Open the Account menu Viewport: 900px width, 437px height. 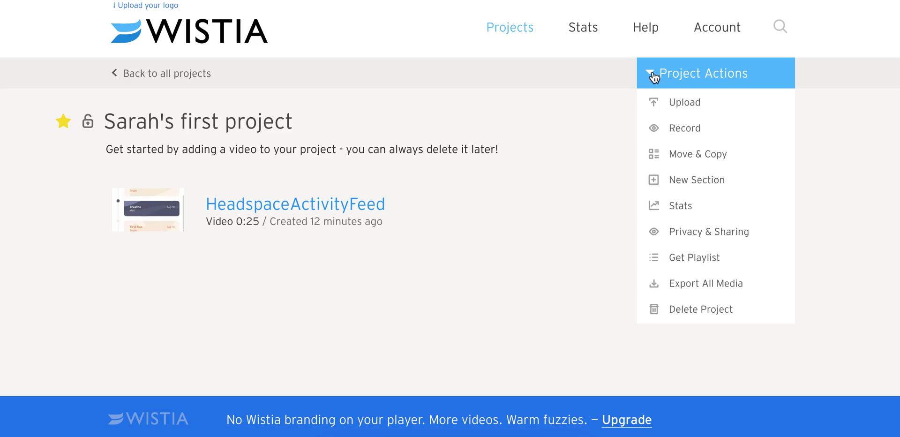coord(717,27)
